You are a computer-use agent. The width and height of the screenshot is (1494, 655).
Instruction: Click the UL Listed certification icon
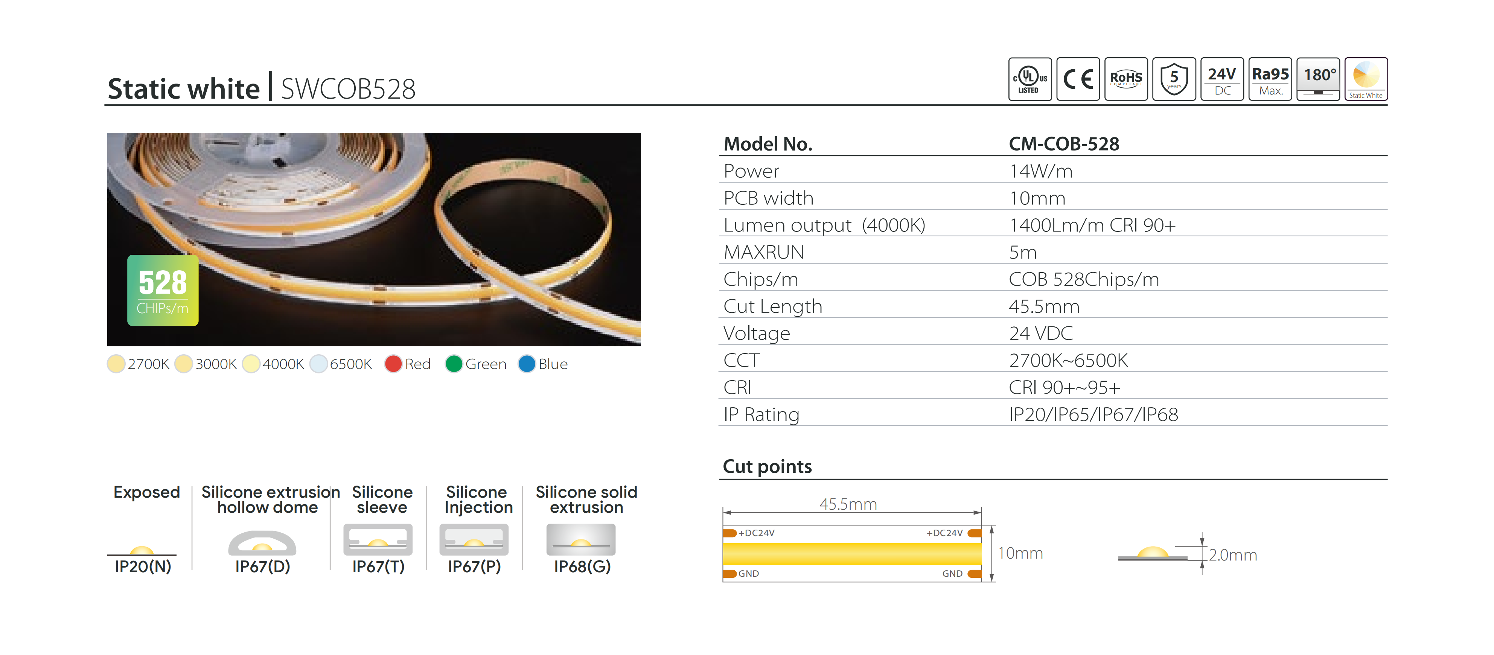[x=1030, y=79]
